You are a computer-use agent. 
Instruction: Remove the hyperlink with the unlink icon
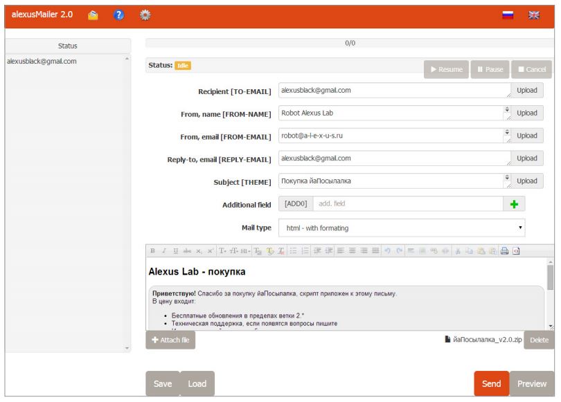[x=445, y=251]
